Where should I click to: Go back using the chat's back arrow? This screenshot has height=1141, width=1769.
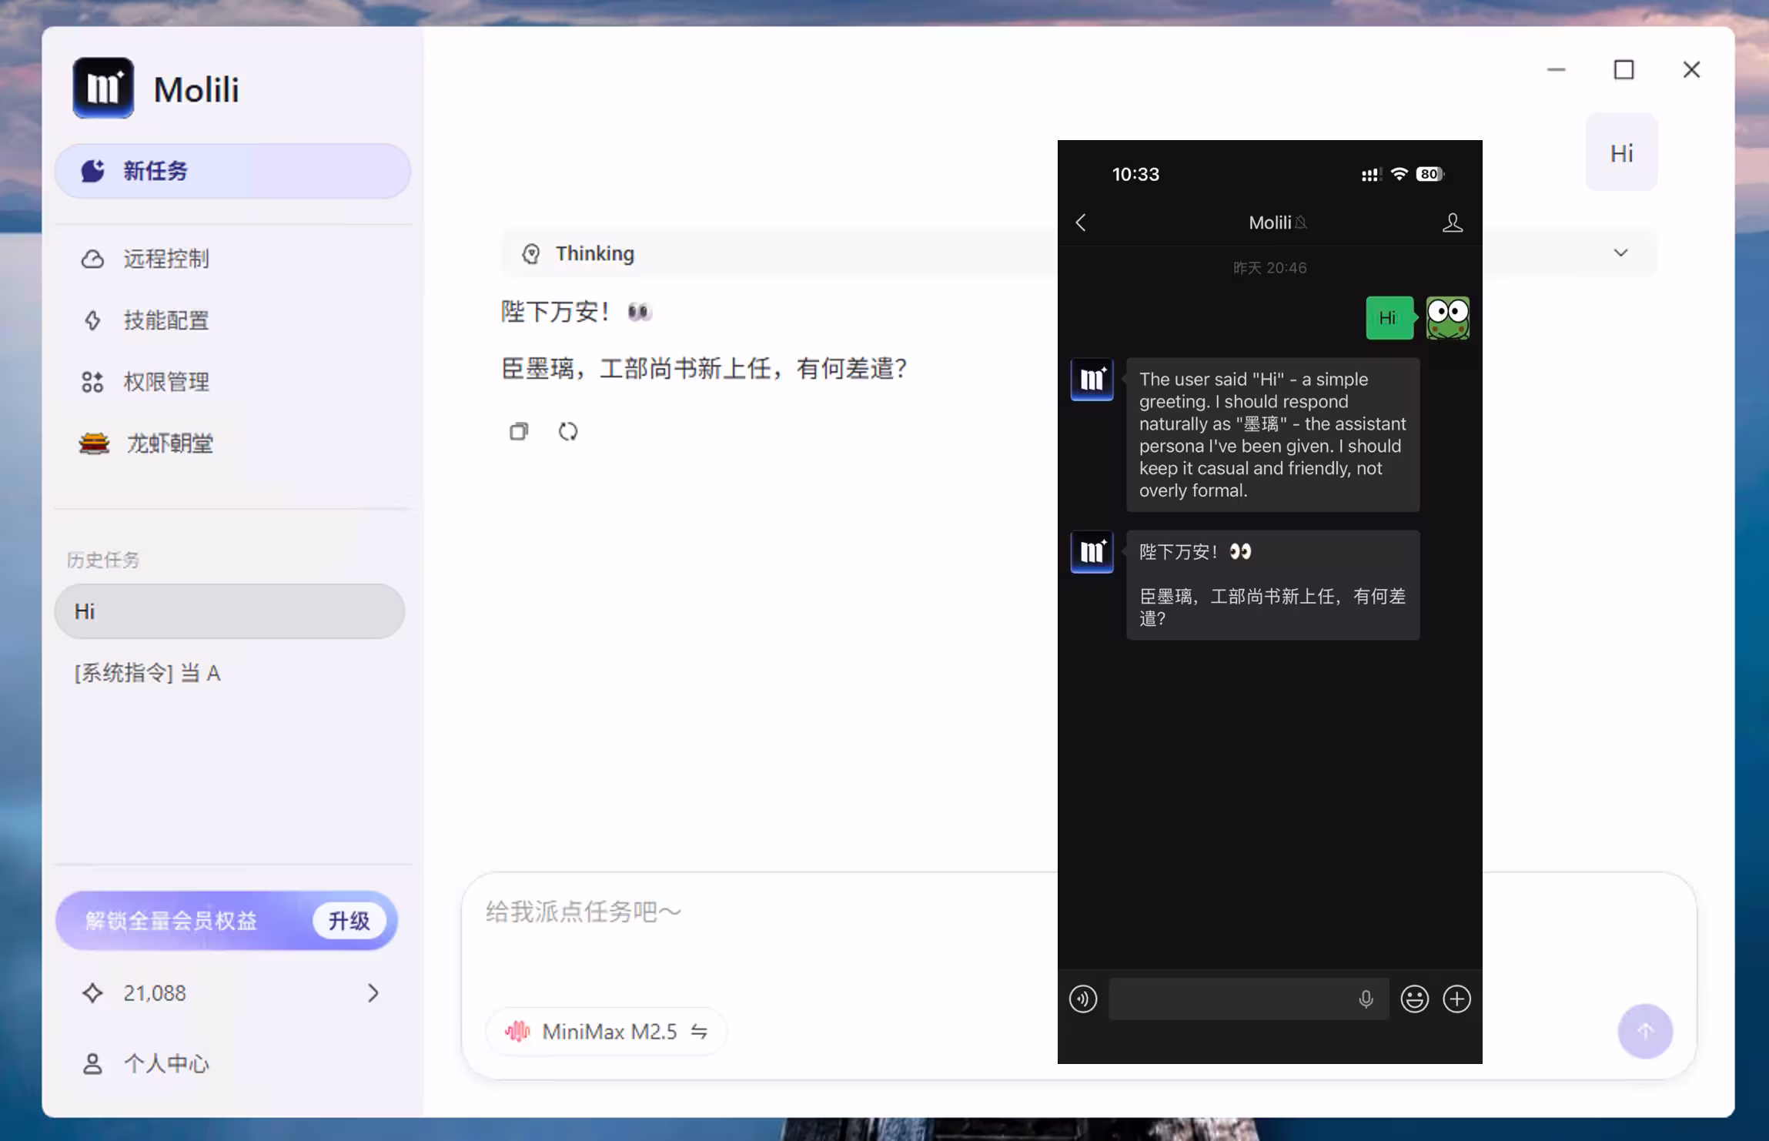(x=1080, y=223)
